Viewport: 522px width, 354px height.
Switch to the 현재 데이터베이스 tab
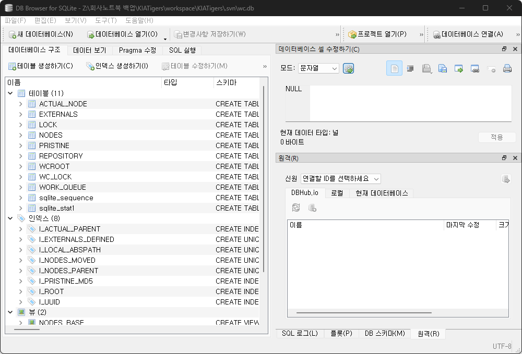click(382, 193)
